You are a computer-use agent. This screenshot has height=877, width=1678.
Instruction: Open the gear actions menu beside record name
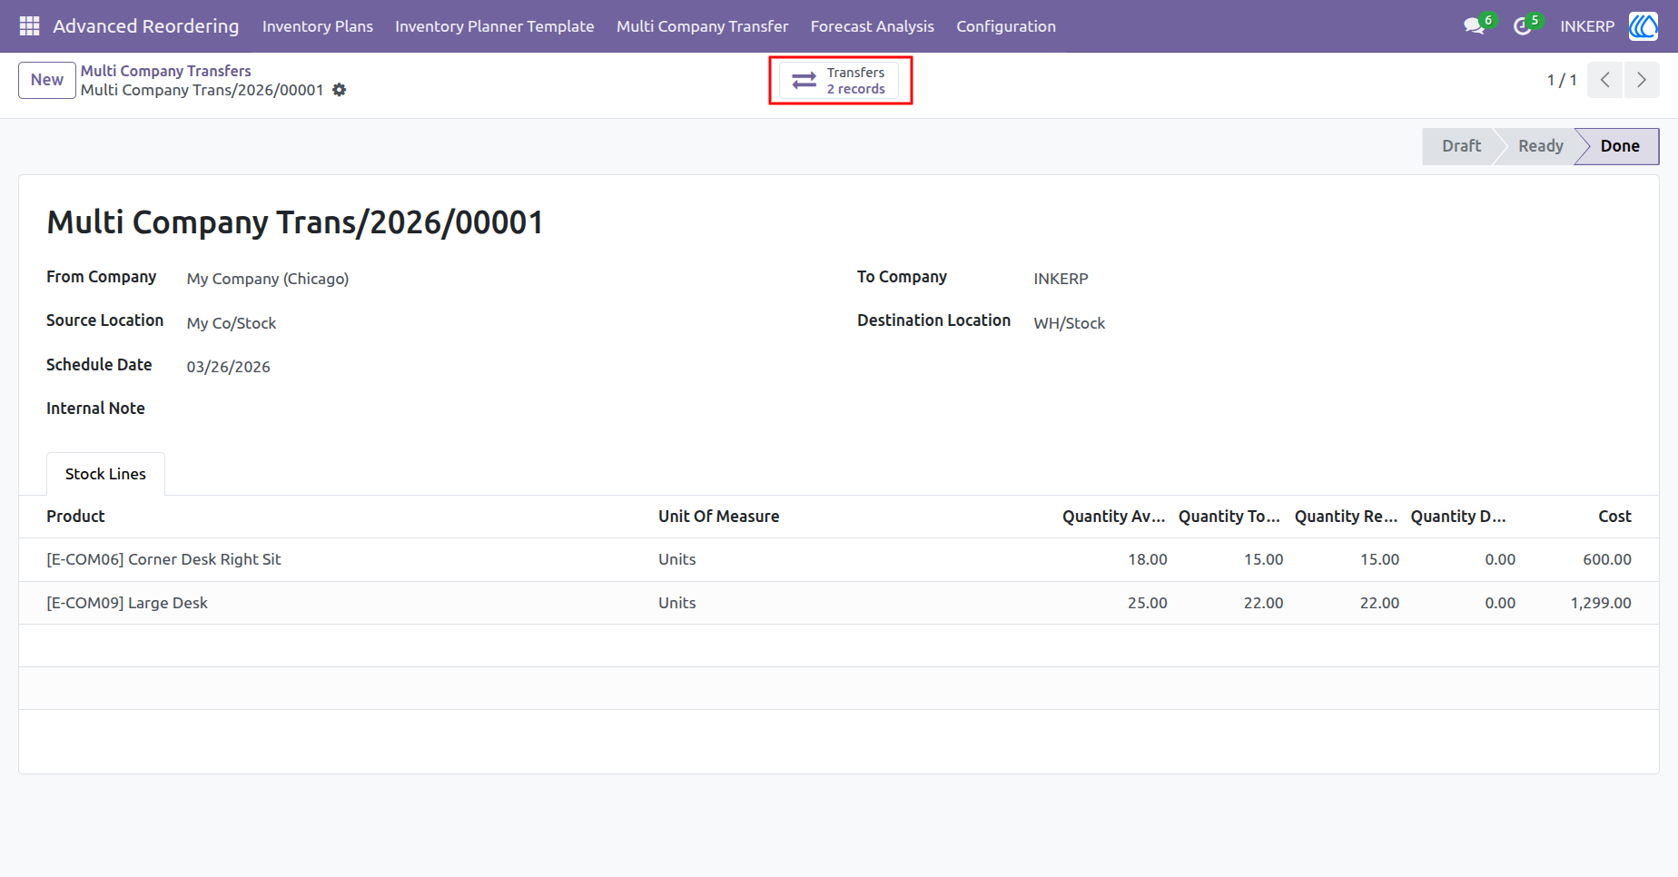click(x=340, y=90)
